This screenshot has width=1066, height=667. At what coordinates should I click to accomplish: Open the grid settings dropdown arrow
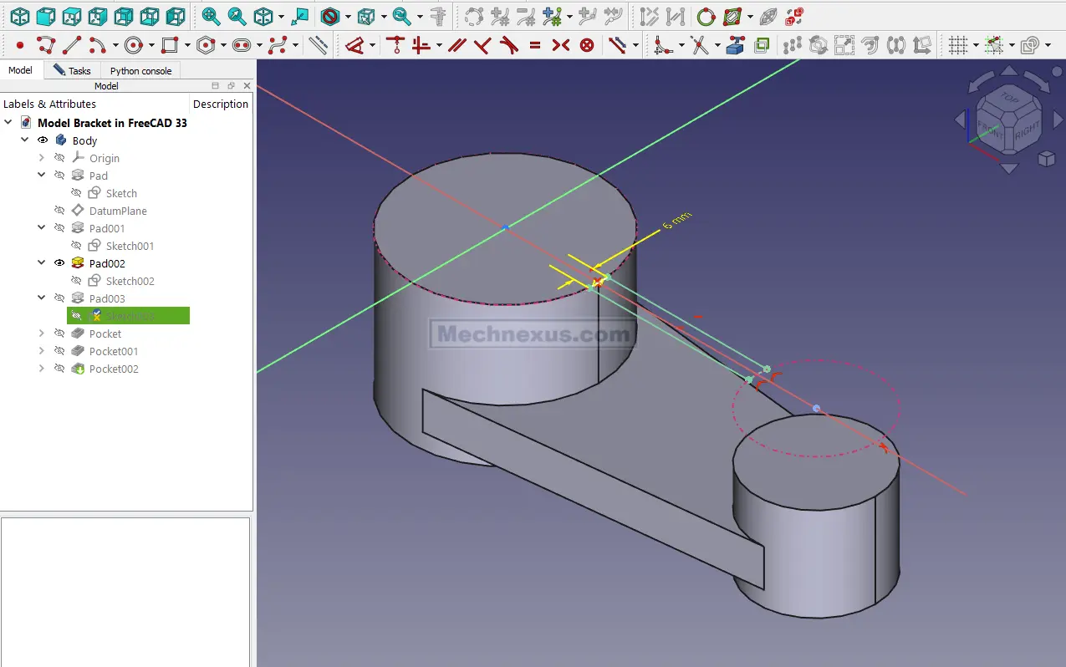click(x=976, y=45)
